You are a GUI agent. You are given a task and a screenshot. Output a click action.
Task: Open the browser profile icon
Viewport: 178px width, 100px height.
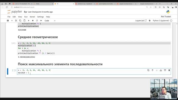point(2,4)
